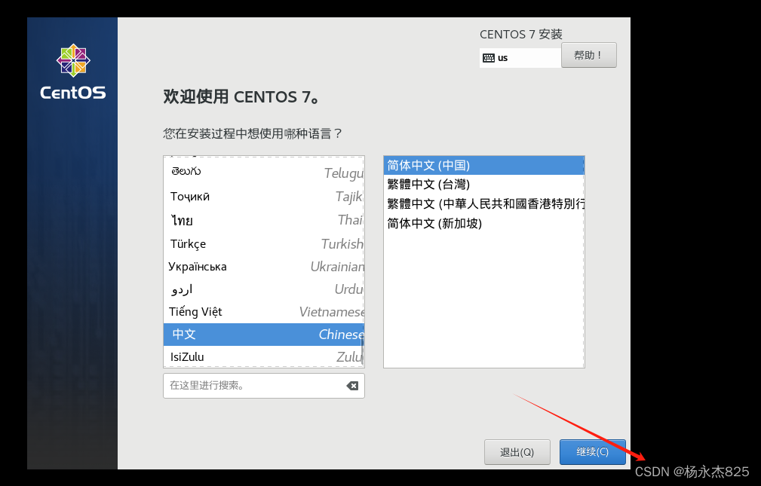Choose 简体中文 (新加坡) locale
Image resolution: width=761 pixels, height=486 pixels.
click(484, 223)
